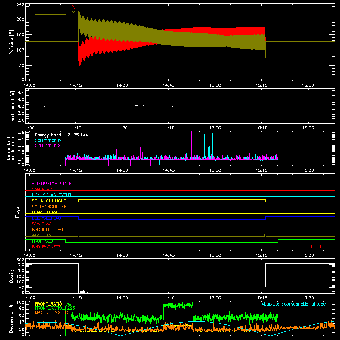
Task: Select the Roll period axis title
Action: [12, 106]
